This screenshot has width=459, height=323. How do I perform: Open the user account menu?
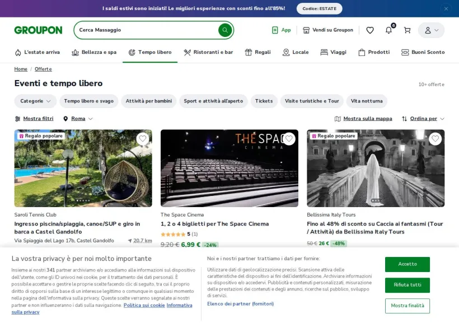click(431, 30)
